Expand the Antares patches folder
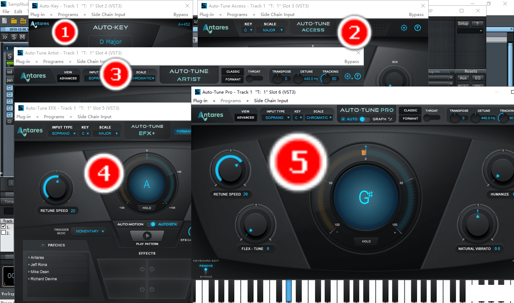514x303 pixels. tap(29, 257)
